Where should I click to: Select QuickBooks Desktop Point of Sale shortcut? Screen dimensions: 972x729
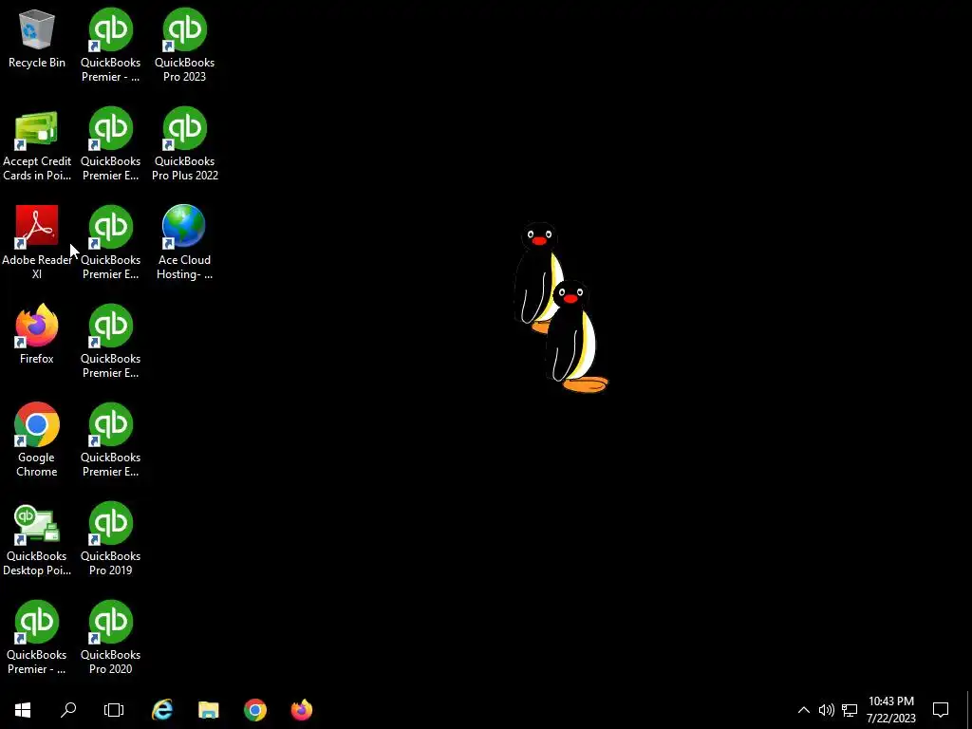pyautogui.click(x=37, y=540)
